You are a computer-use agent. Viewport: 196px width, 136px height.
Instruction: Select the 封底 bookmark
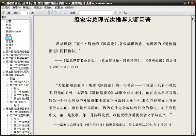pyautogui.click(x=8, y=25)
